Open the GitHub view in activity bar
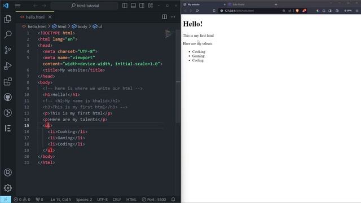Viewport: 361px width, 203px height. 7,97
